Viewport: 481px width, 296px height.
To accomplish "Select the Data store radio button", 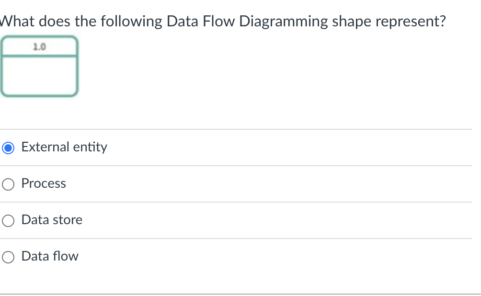I will (x=8, y=221).
